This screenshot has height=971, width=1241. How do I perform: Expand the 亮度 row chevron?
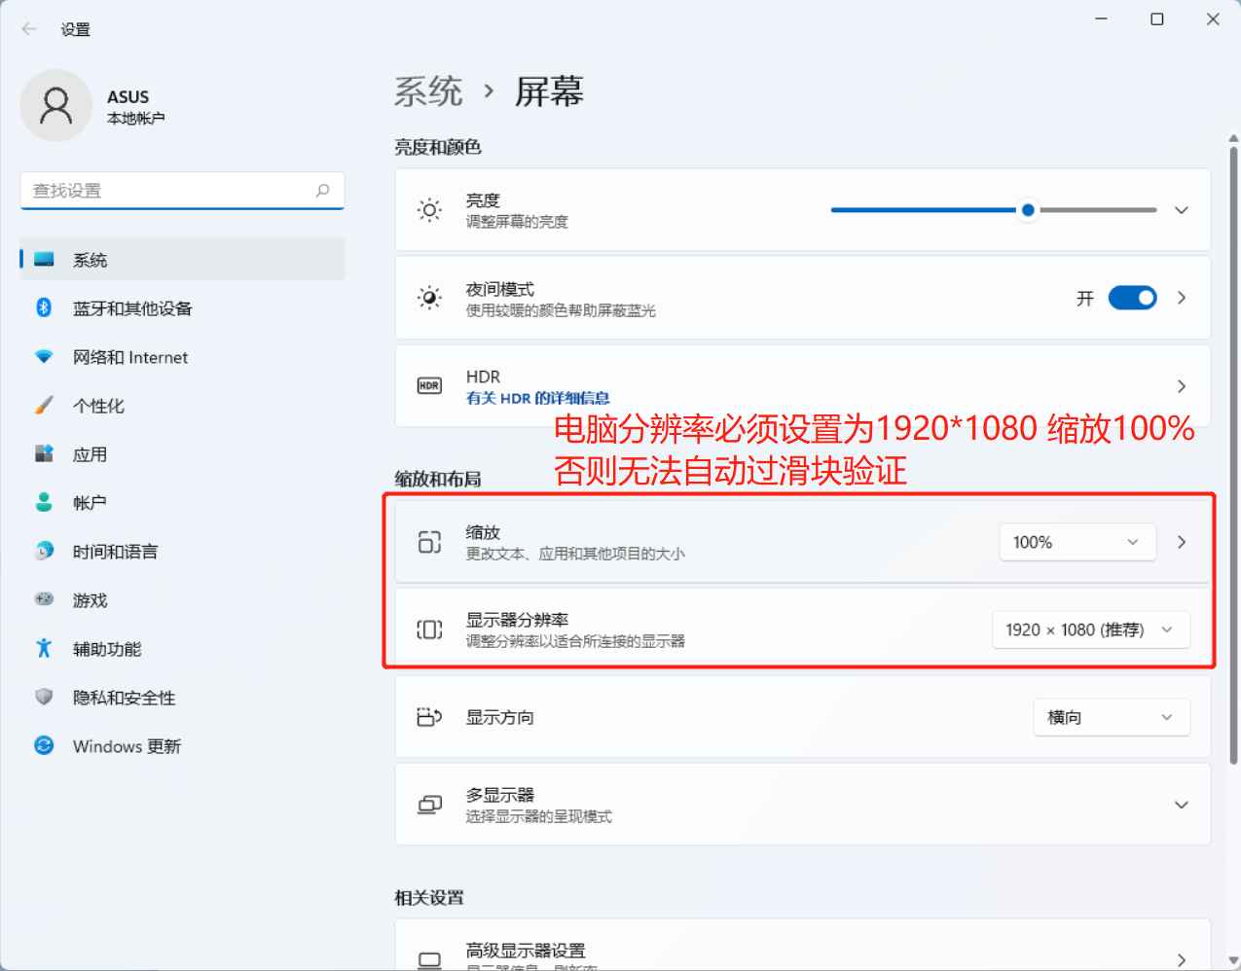(x=1181, y=210)
